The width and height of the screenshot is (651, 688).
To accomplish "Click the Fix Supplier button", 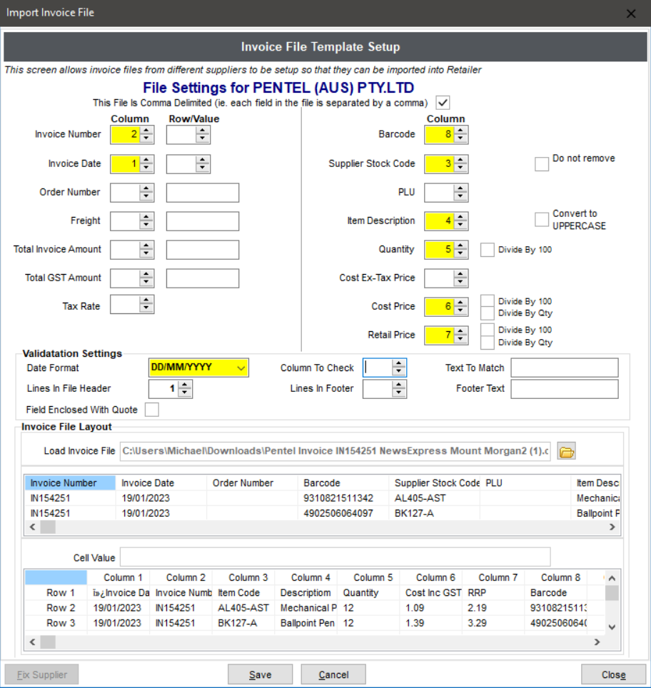I will (41, 674).
